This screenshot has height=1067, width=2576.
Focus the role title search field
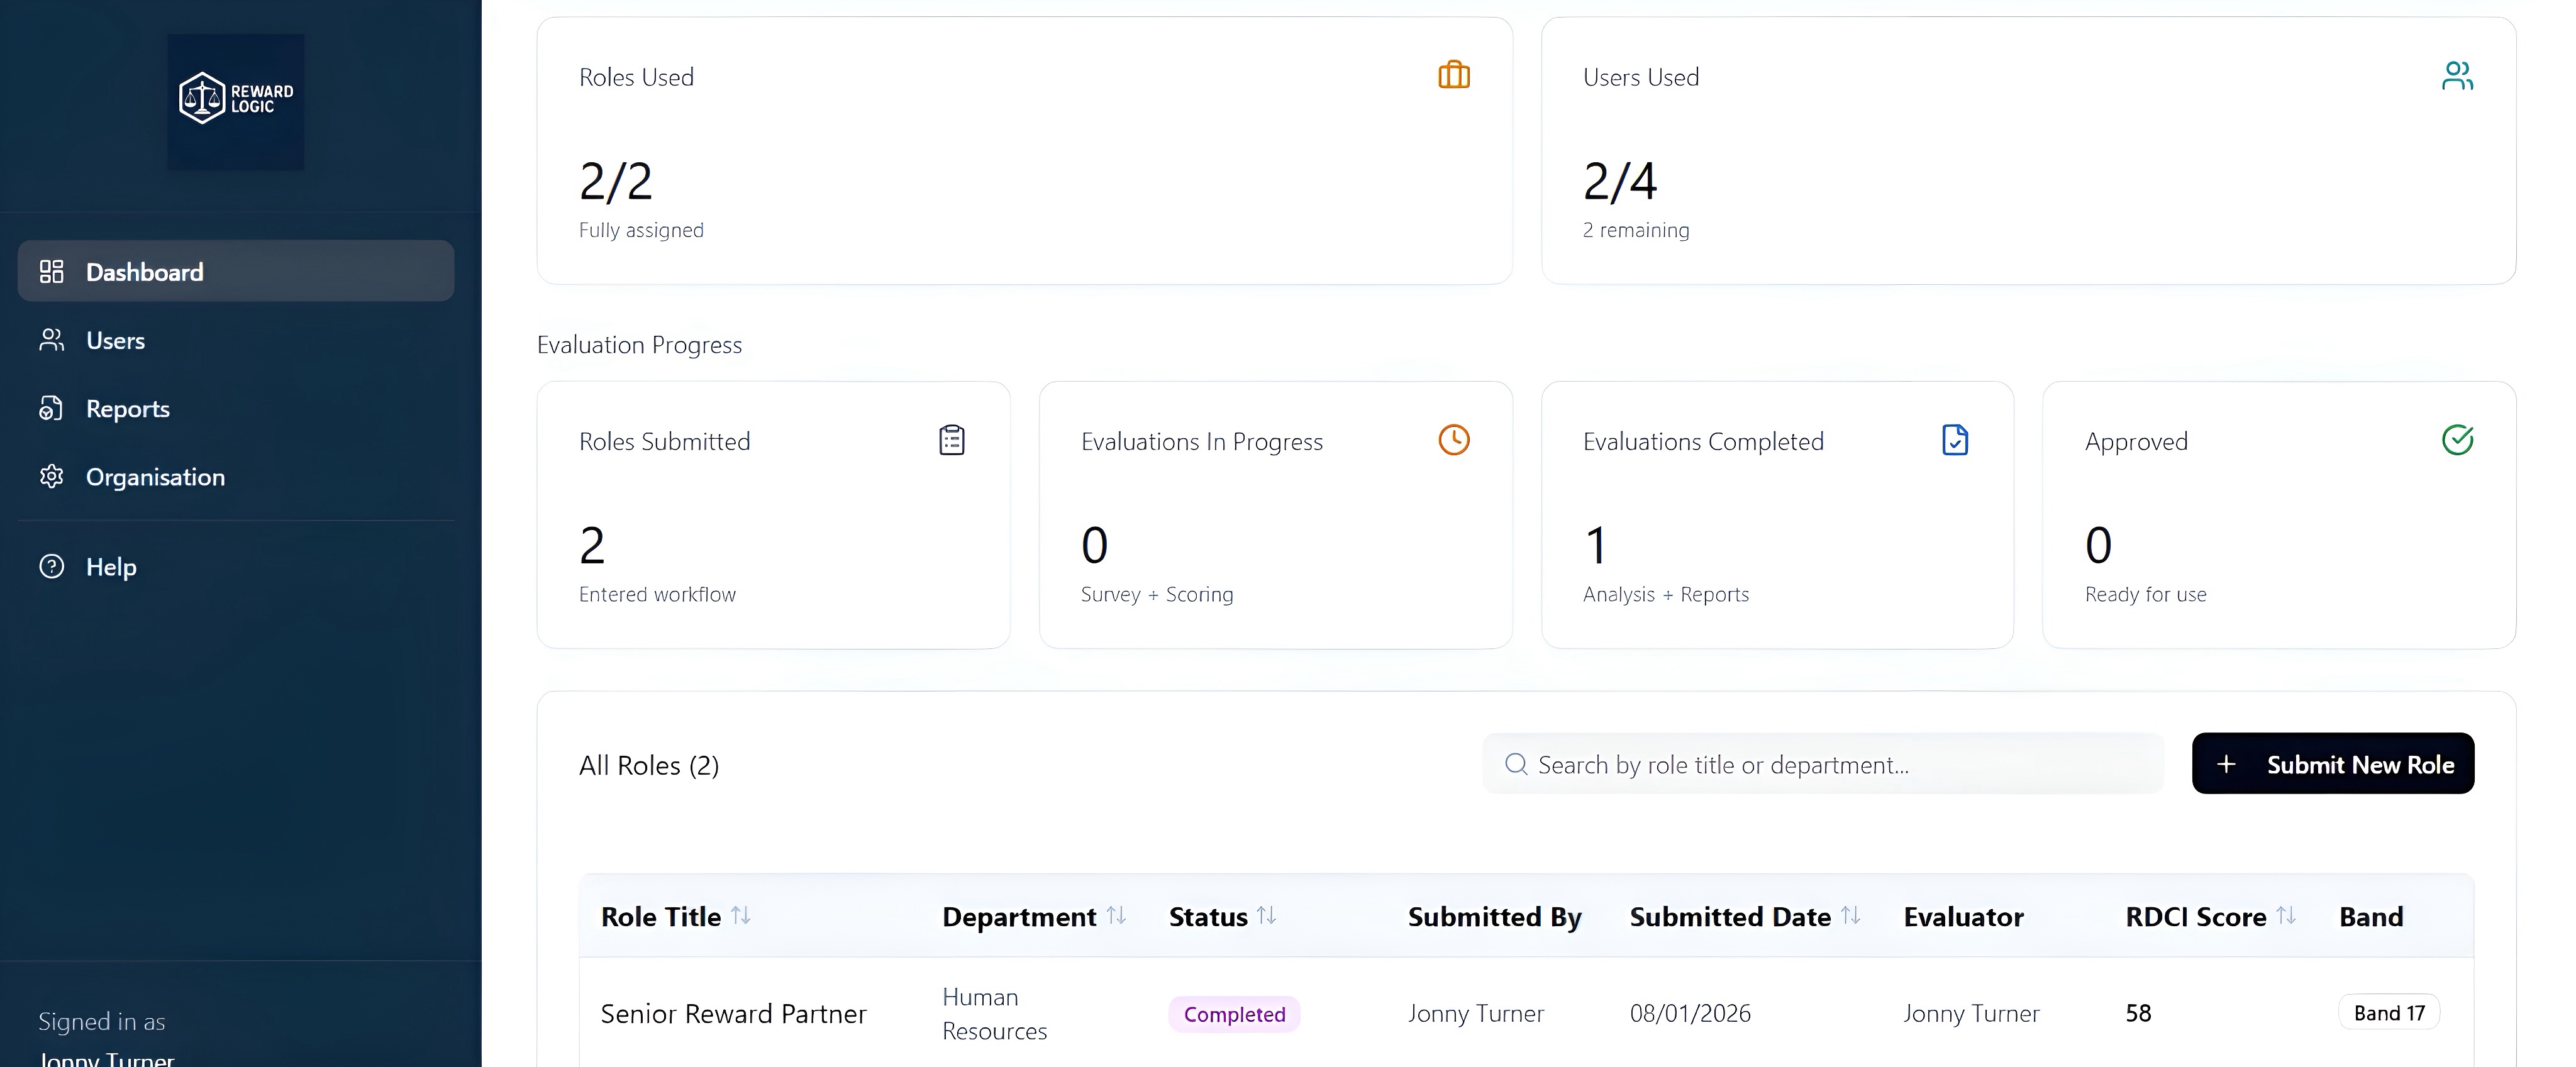coord(1823,764)
